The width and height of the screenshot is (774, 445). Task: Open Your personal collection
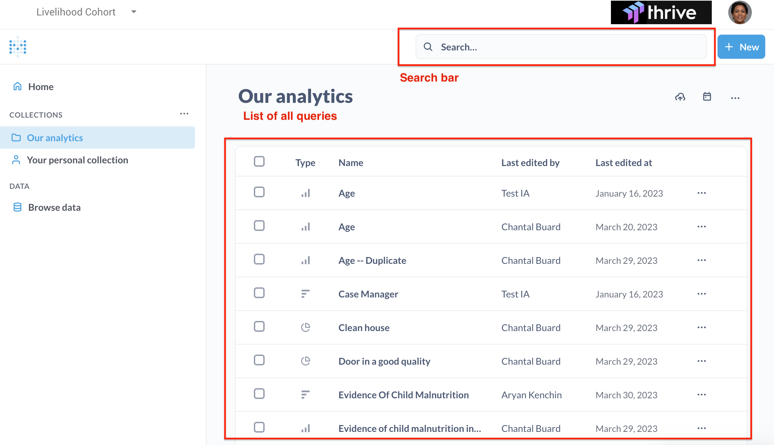point(77,160)
